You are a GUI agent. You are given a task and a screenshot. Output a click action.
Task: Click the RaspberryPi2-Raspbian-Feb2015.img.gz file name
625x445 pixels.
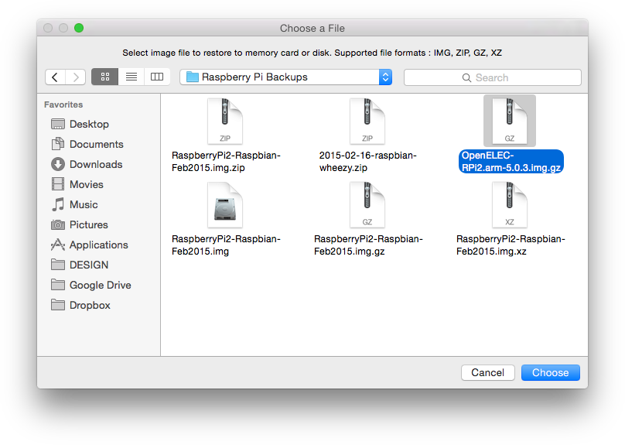(368, 245)
